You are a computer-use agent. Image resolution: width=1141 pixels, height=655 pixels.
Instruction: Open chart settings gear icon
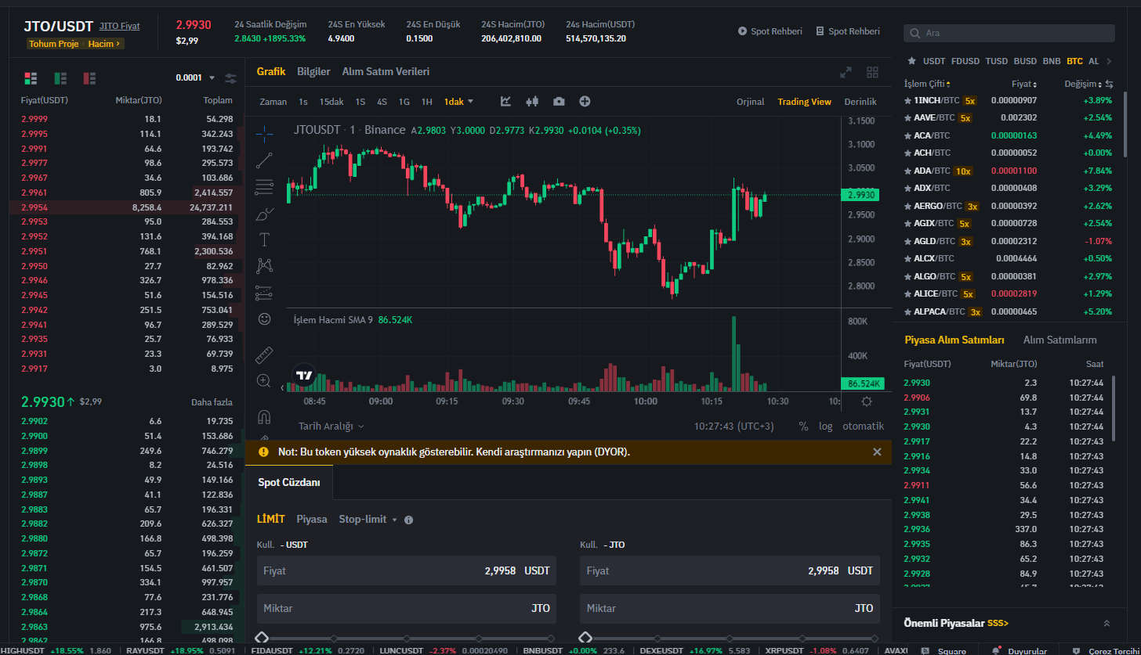866,401
